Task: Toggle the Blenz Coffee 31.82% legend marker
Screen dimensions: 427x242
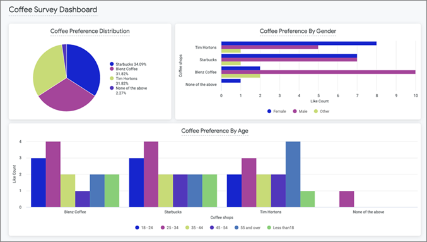Action: click(x=112, y=69)
